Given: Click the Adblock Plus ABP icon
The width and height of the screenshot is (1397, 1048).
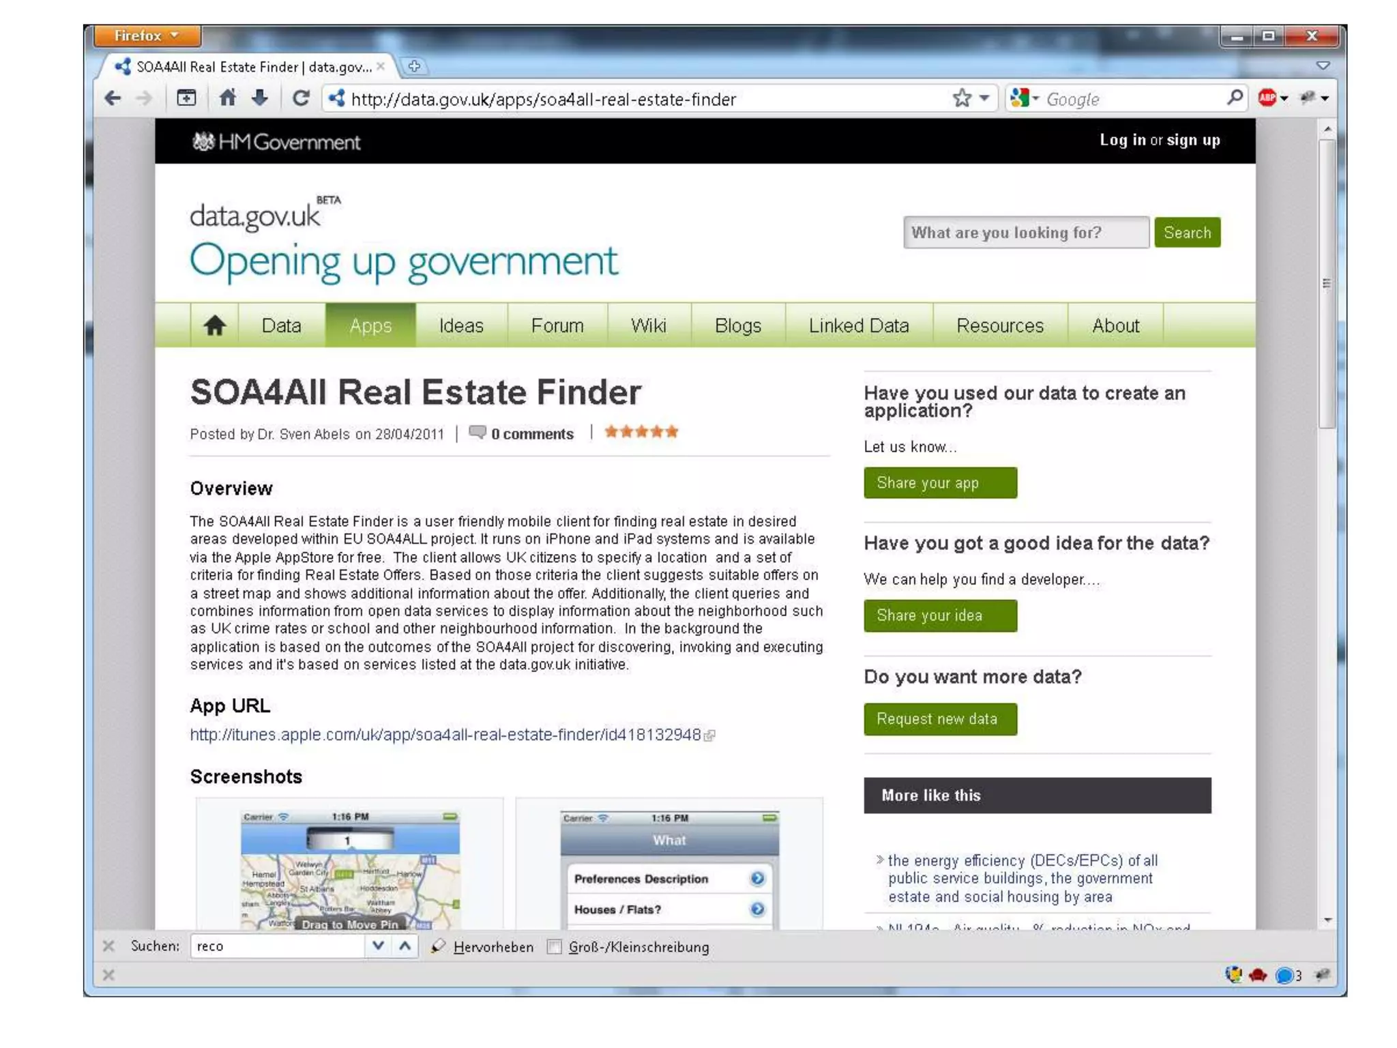Looking at the screenshot, I should click(1267, 98).
